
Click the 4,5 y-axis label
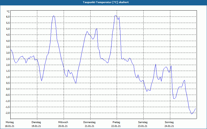[8, 35]
